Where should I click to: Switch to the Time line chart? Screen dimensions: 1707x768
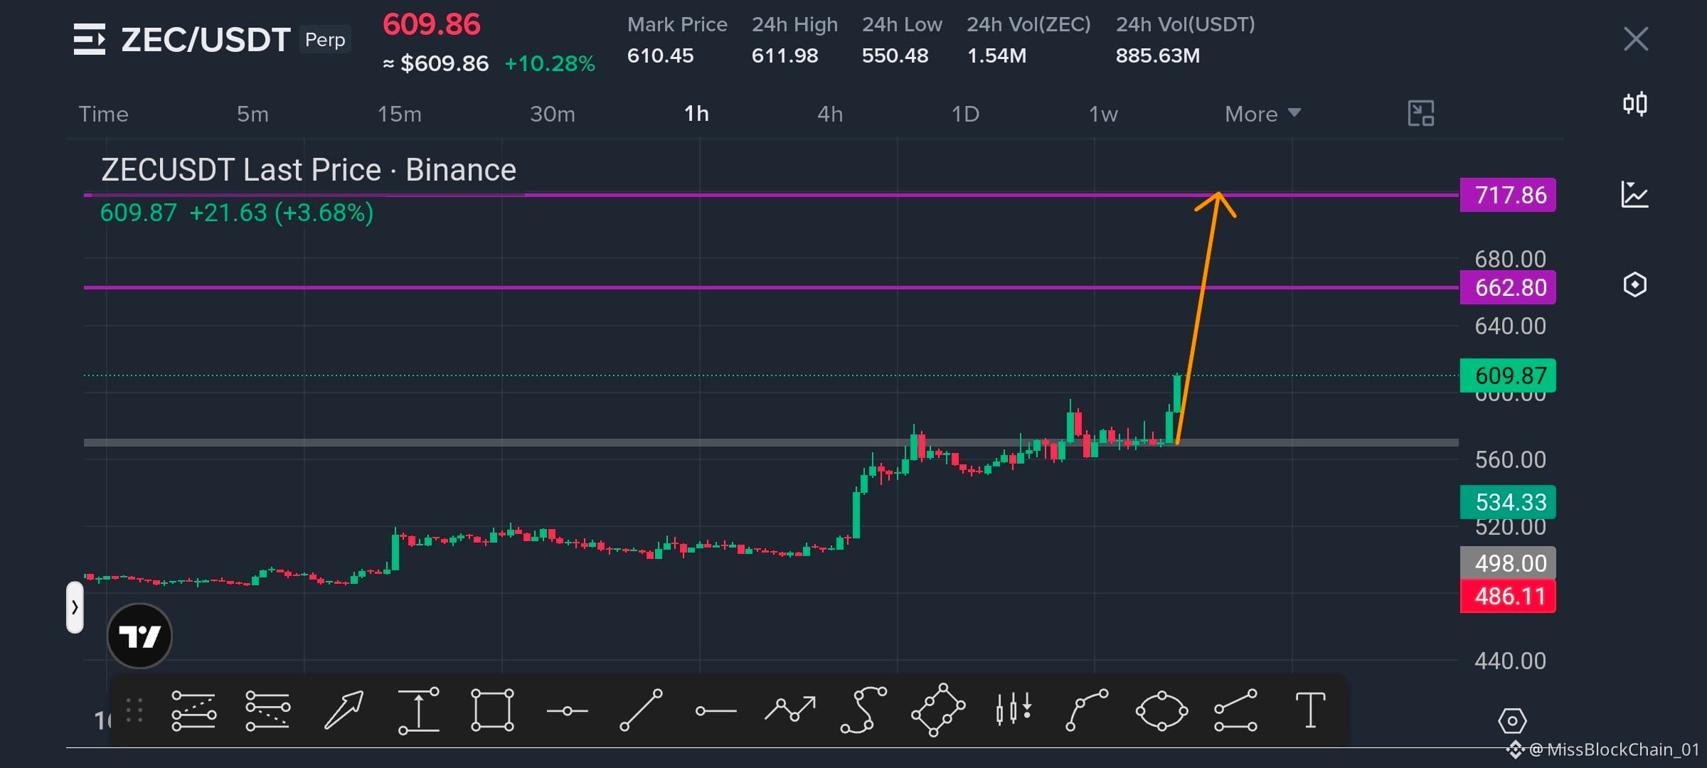(x=104, y=114)
